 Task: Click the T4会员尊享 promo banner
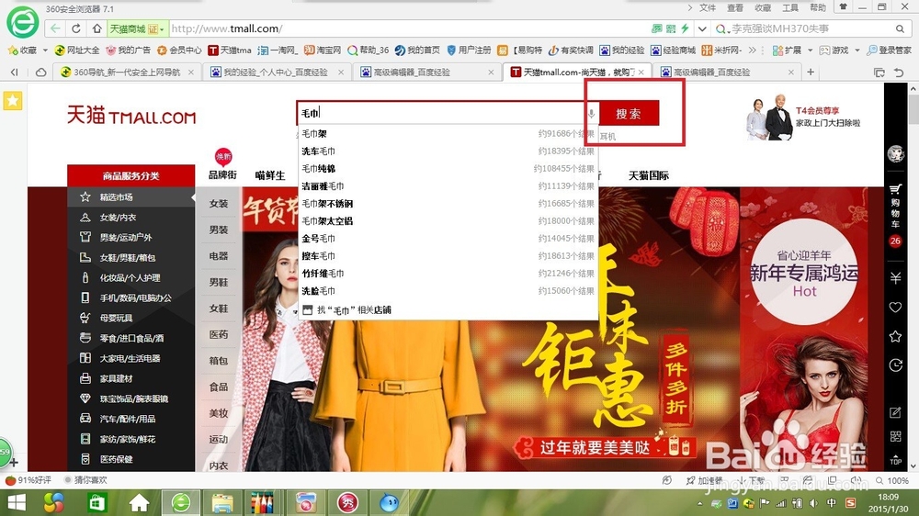tap(803, 116)
